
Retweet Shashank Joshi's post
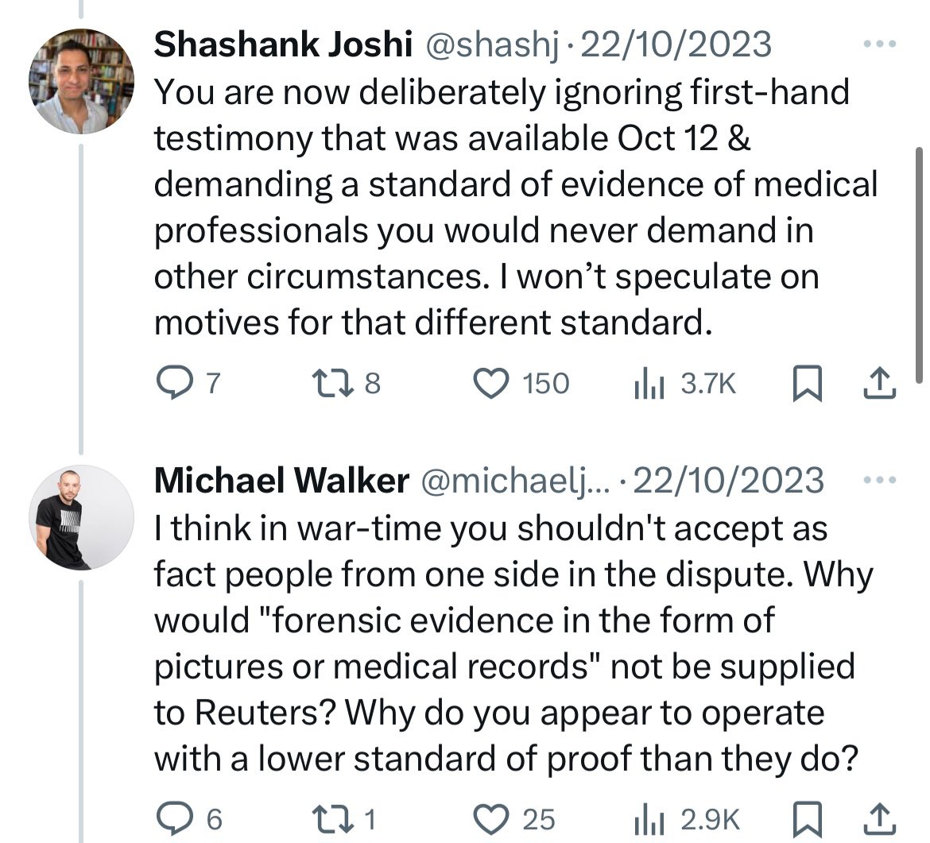(333, 383)
